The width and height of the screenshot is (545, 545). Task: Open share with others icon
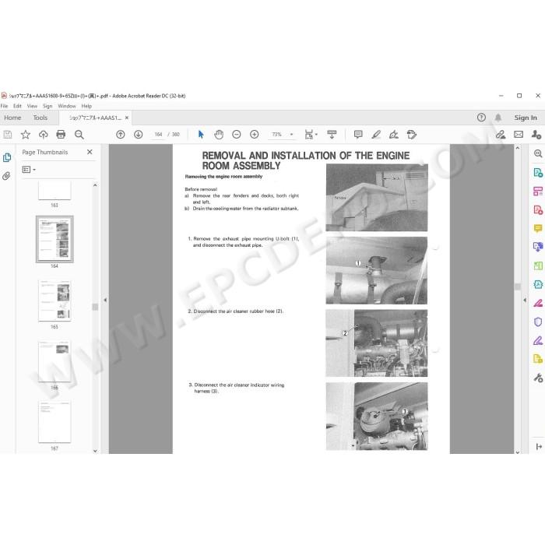click(536, 135)
